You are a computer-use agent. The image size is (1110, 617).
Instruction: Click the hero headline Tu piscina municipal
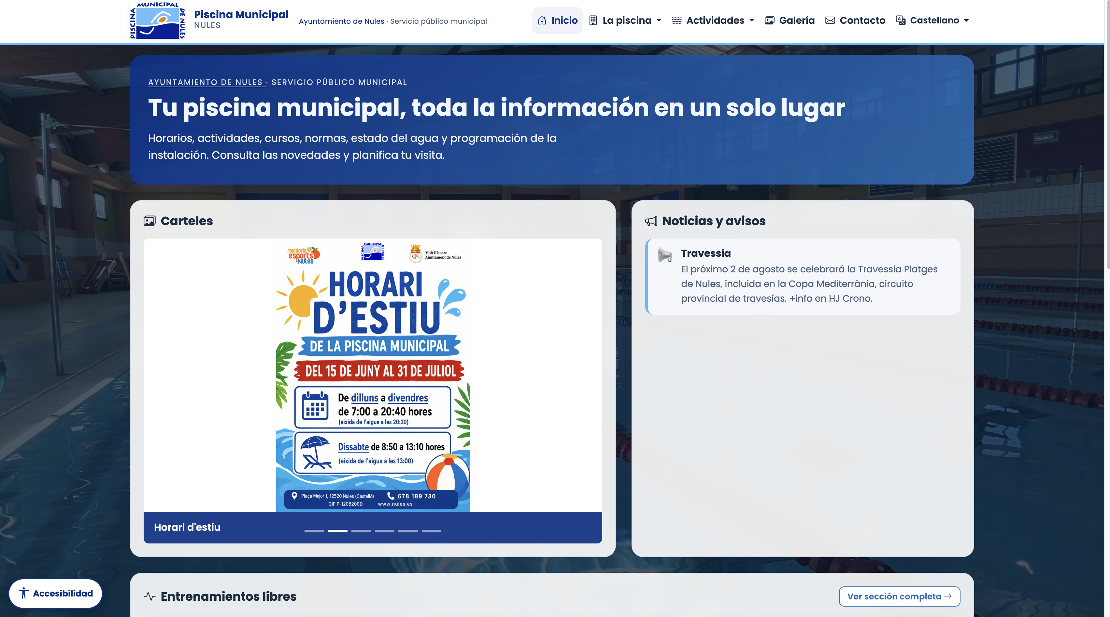(x=496, y=107)
